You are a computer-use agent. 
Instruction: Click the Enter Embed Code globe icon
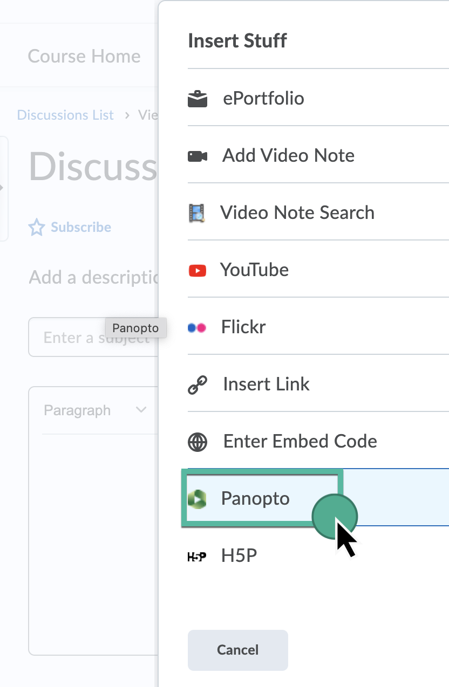tap(198, 442)
